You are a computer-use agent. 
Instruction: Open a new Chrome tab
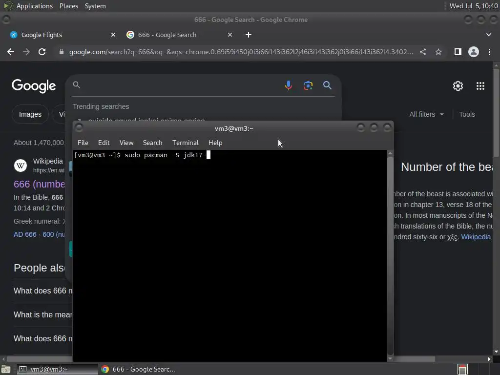[249, 35]
